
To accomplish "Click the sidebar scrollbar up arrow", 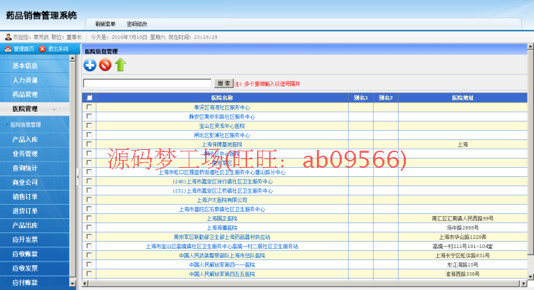I will tap(73, 58).
